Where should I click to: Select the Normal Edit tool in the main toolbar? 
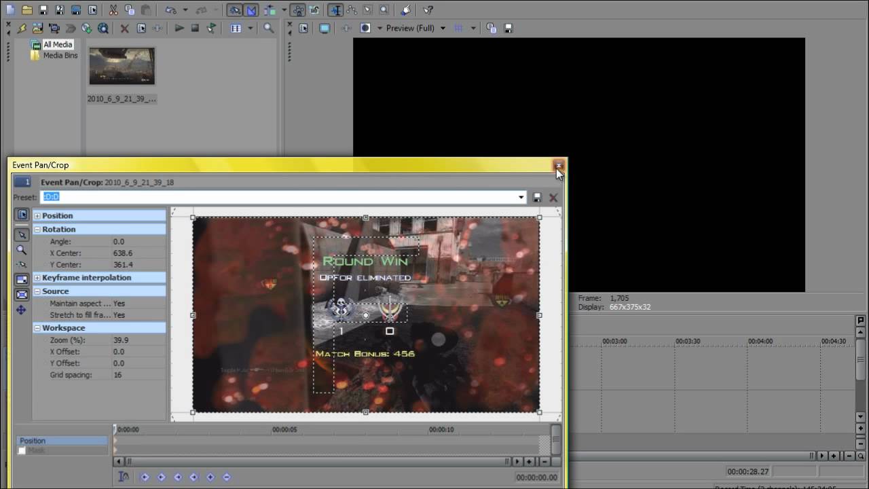point(335,10)
